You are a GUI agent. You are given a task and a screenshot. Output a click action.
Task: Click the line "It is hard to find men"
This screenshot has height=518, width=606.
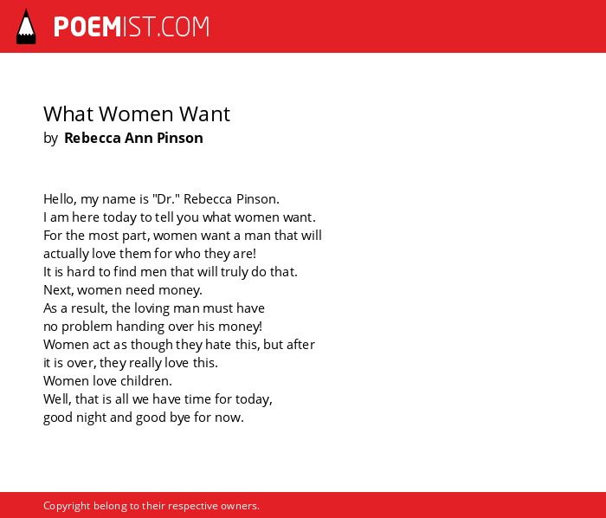[171, 272]
